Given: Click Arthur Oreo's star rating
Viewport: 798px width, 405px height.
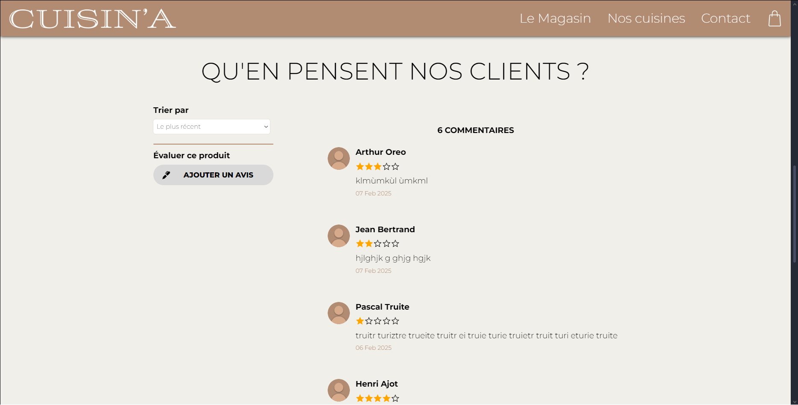Looking at the screenshot, I should click(377, 166).
